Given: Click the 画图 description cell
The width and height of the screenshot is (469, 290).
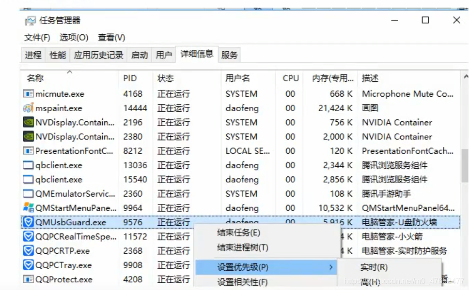Looking at the screenshot, I should tap(370, 108).
